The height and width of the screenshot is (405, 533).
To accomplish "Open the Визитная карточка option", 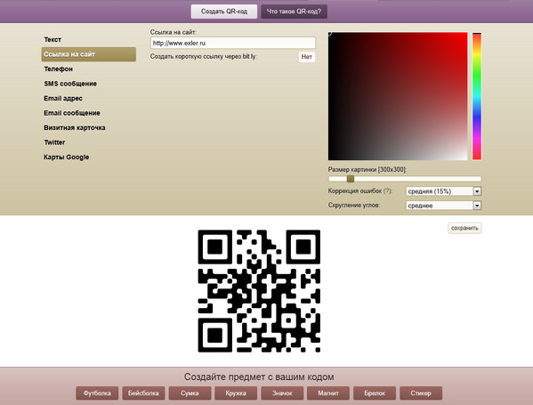I will pyautogui.click(x=75, y=127).
